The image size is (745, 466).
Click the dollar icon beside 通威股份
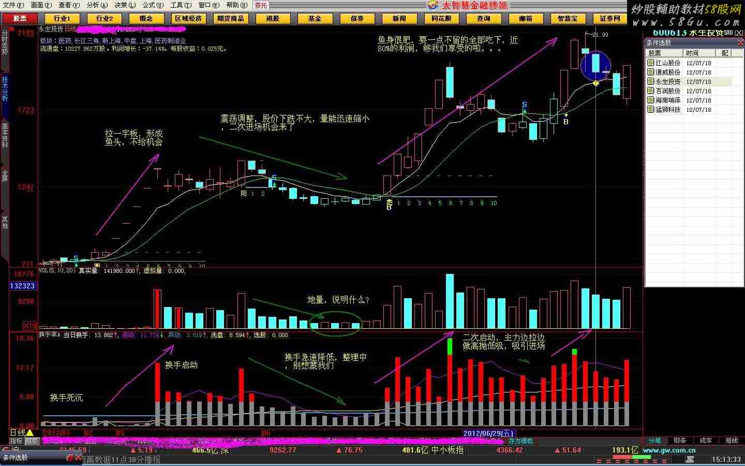coord(651,72)
